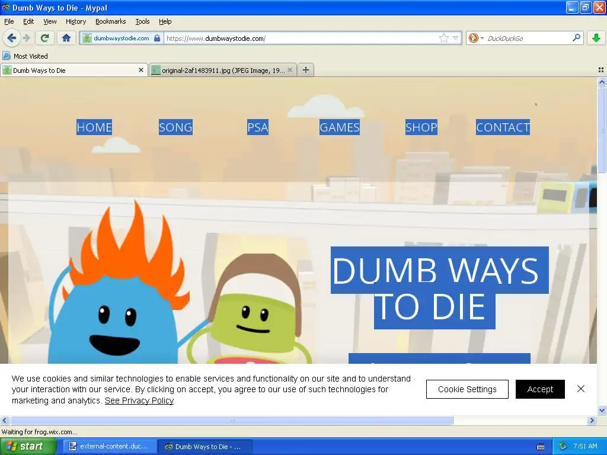The height and width of the screenshot is (455, 607).
Task: Close the Dumb Ways to Die tab
Action: (x=141, y=70)
